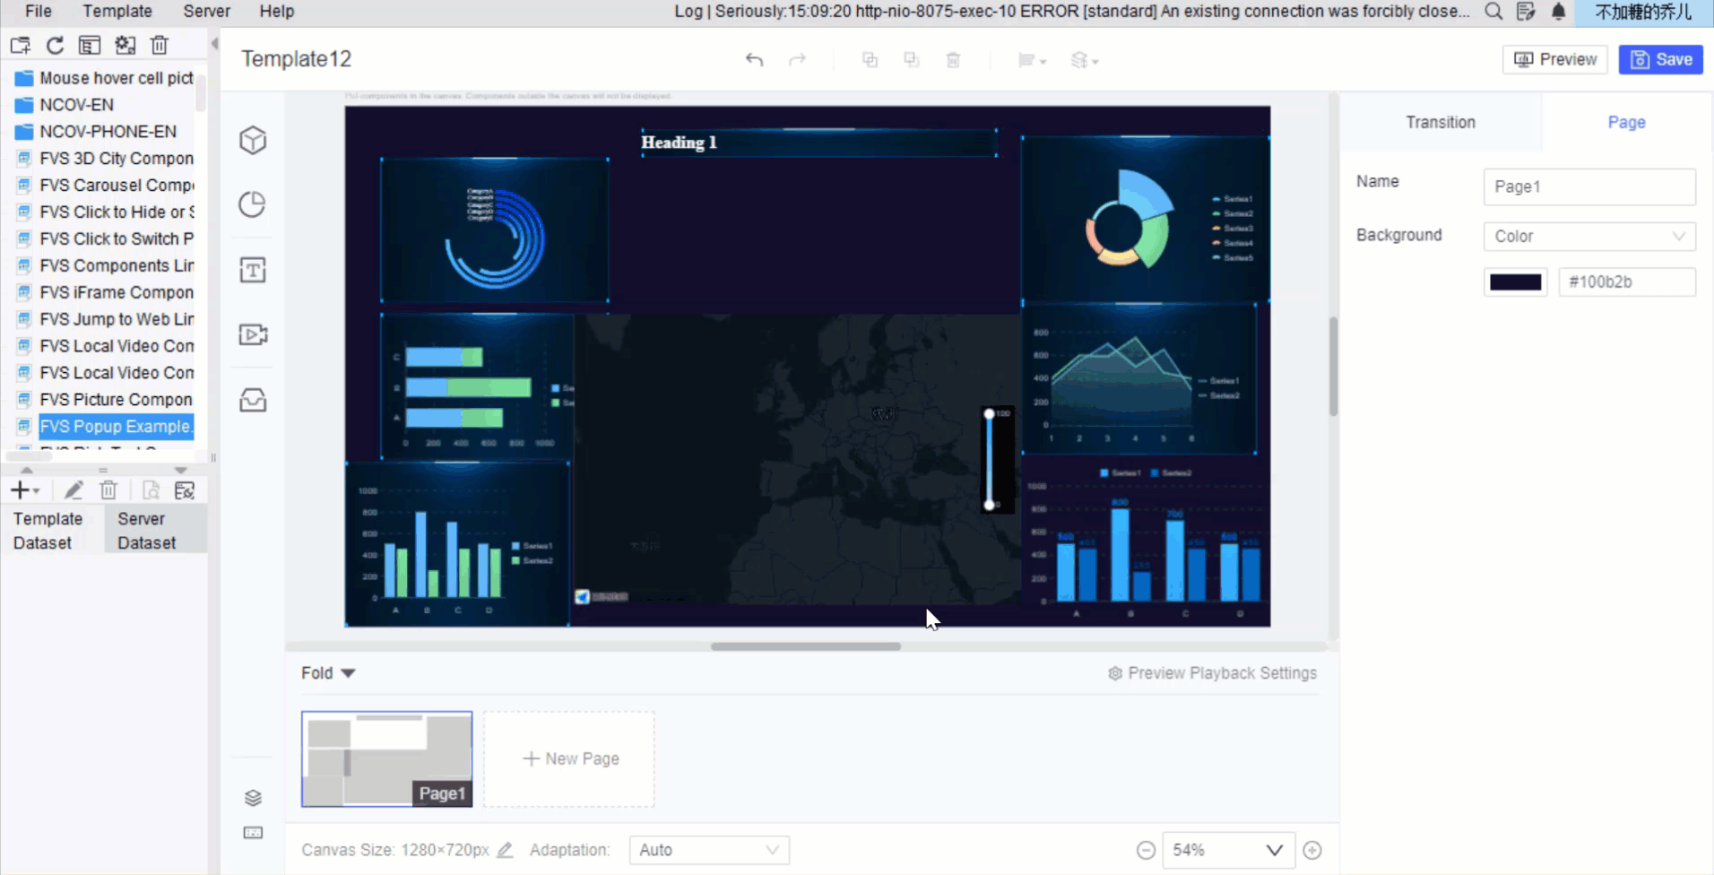
Task: Open the layers panel icon
Action: click(x=253, y=797)
